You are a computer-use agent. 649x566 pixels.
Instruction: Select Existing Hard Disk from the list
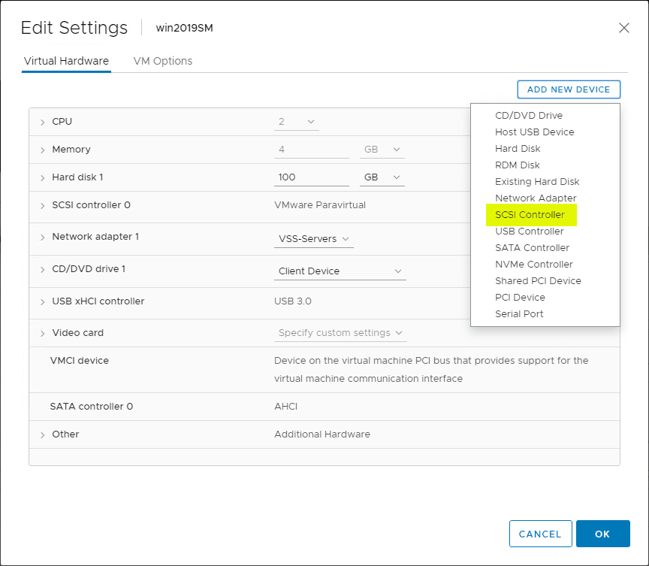[x=536, y=181]
